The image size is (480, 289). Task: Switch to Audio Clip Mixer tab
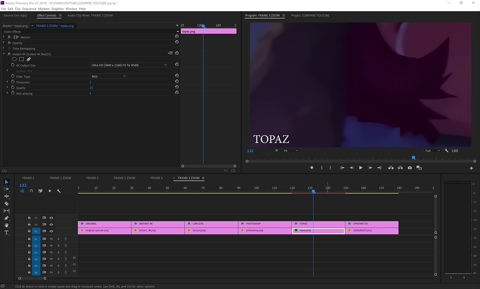tap(90, 15)
